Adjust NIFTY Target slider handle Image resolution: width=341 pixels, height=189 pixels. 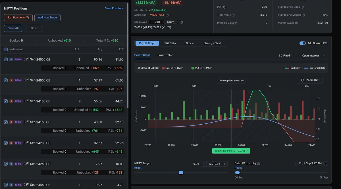tap(181, 173)
